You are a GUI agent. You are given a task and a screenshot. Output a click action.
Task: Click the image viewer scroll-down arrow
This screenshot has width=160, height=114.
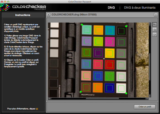[150, 96]
